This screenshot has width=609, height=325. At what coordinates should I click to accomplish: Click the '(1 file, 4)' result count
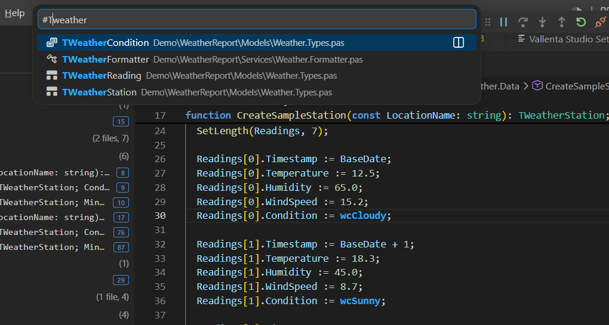113,297
